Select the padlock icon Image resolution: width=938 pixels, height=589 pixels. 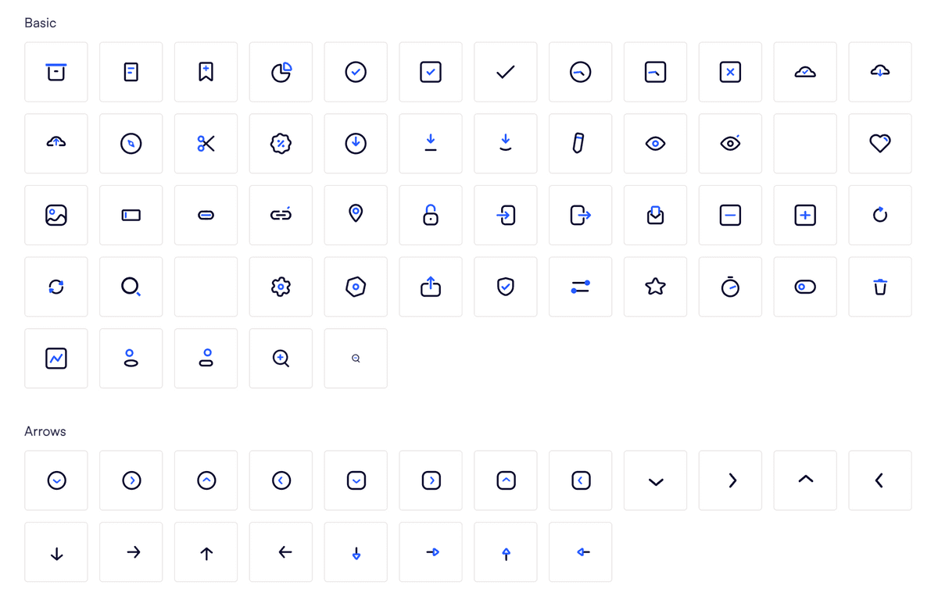[431, 215]
